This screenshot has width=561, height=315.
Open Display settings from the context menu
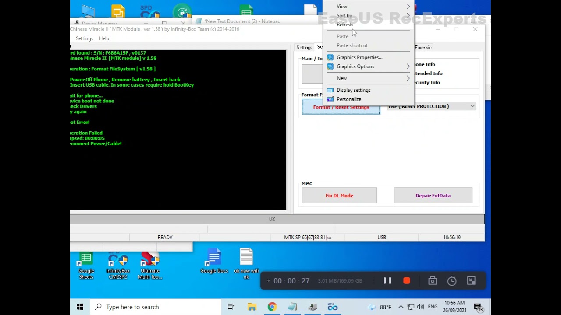pyautogui.click(x=369, y=90)
